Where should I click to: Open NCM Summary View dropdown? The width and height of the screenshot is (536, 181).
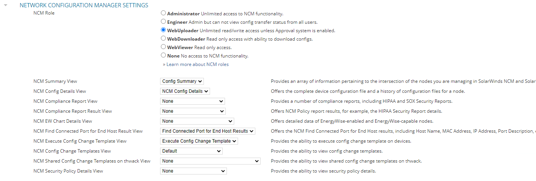pos(182,81)
